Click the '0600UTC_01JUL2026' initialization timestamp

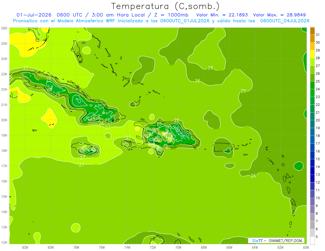(x=185, y=21)
